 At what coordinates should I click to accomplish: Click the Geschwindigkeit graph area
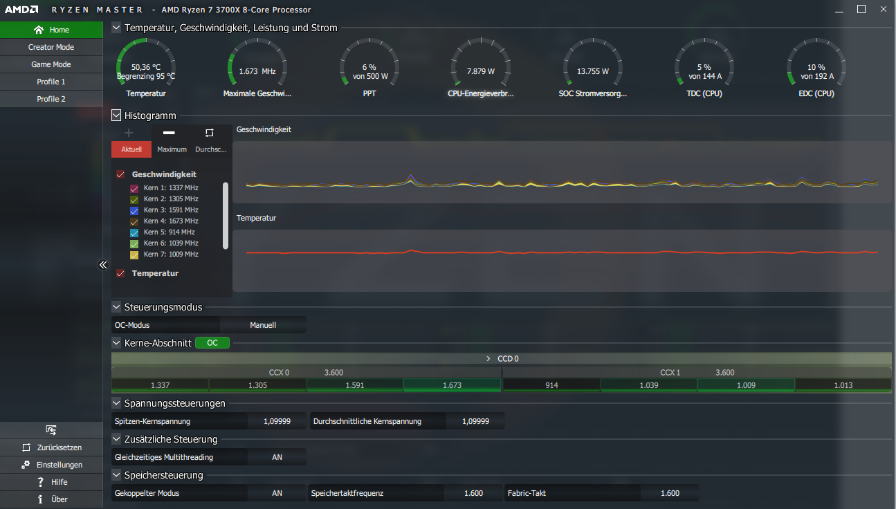(x=562, y=172)
